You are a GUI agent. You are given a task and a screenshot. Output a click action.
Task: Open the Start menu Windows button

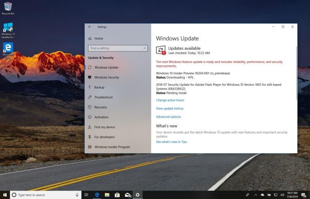[x=5, y=195]
